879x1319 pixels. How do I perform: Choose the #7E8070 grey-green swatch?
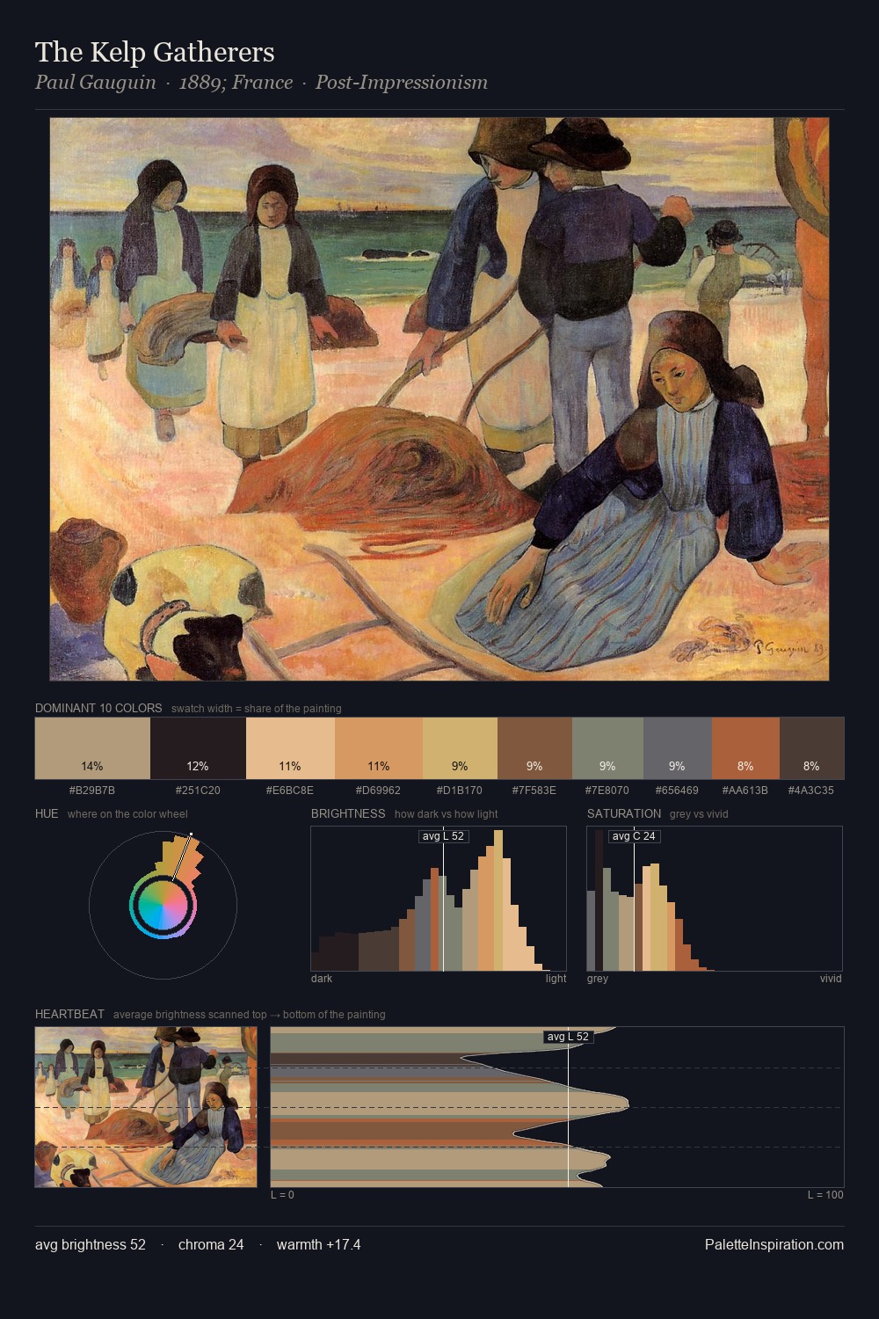point(607,748)
